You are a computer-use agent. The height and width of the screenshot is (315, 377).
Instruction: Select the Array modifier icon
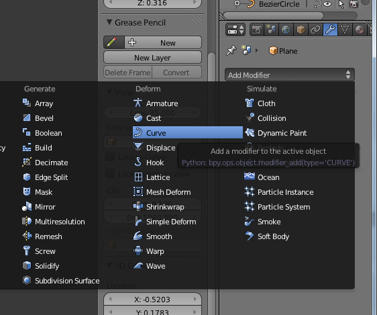coord(26,103)
